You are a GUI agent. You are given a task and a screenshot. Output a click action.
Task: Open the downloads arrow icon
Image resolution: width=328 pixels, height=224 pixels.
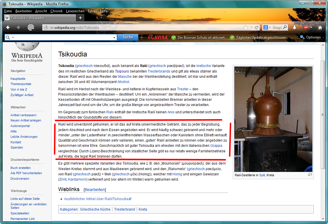[x=295, y=27]
